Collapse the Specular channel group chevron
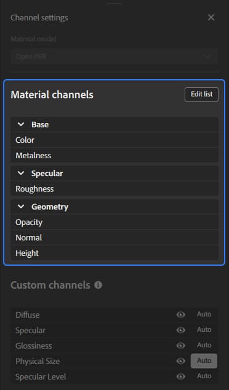This screenshot has width=229, height=390. [x=21, y=173]
